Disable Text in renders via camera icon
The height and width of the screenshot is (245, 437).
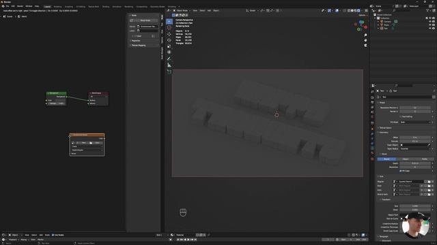click(x=434, y=28)
